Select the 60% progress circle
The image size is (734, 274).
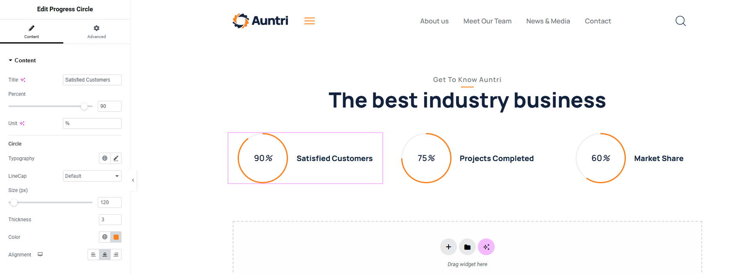(x=601, y=158)
